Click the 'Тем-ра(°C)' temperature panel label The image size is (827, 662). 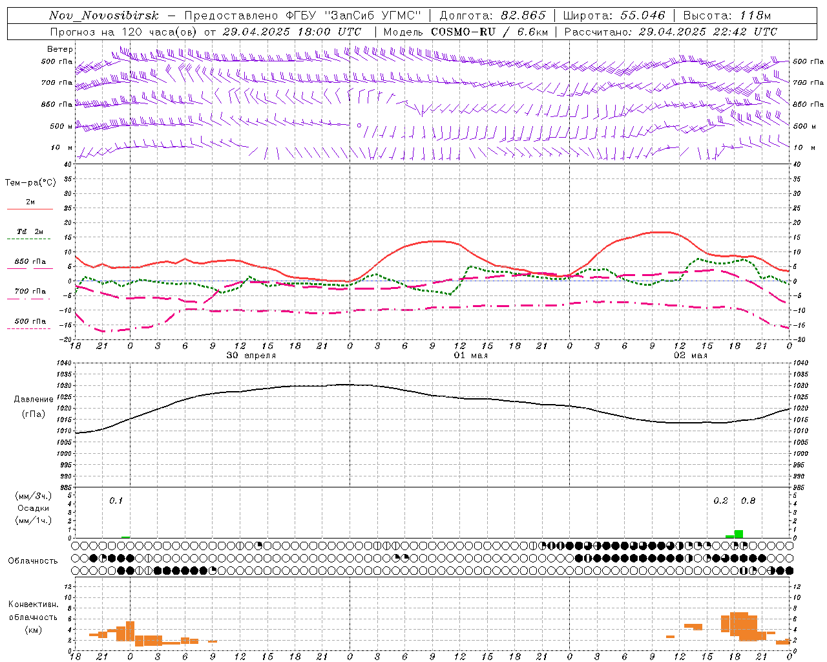(x=30, y=183)
